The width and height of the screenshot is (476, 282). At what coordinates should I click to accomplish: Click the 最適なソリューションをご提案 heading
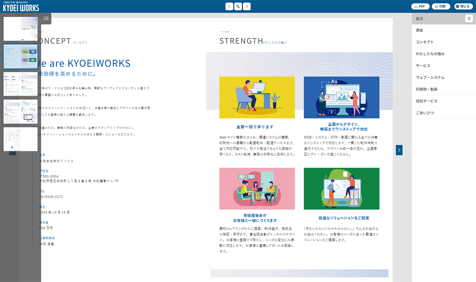pos(344,218)
